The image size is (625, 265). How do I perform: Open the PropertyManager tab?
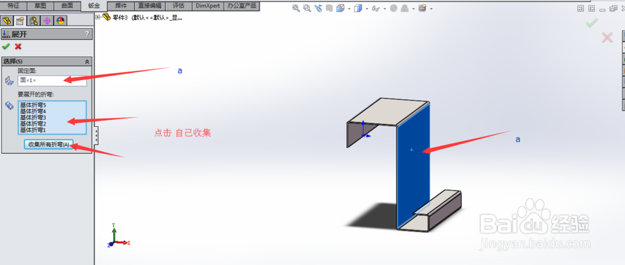(x=20, y=21)
